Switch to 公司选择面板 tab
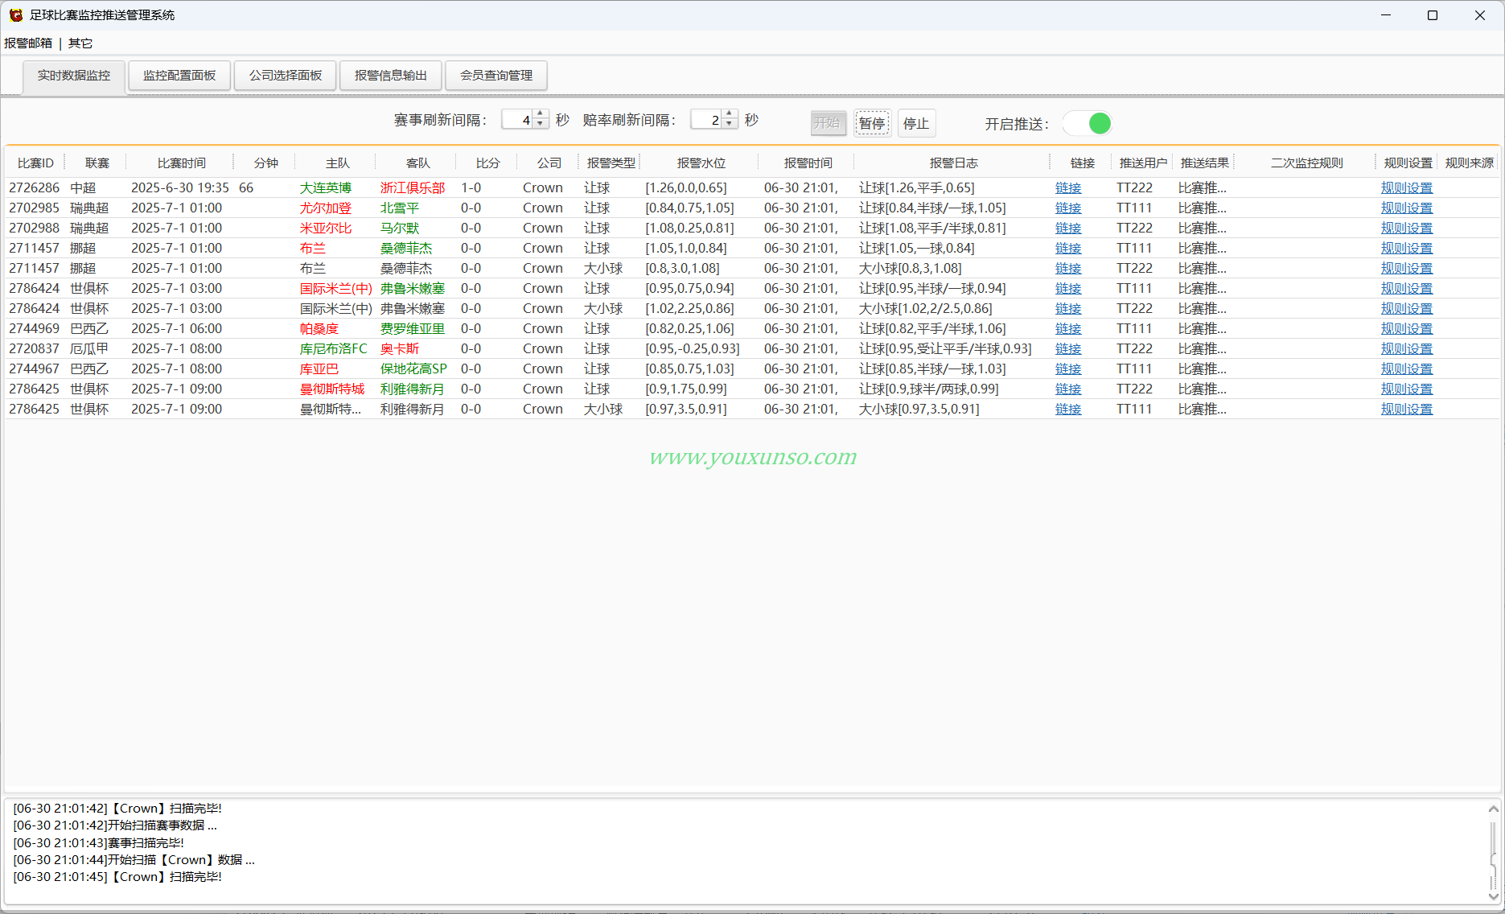The image size is (1505, 914). 286,76
